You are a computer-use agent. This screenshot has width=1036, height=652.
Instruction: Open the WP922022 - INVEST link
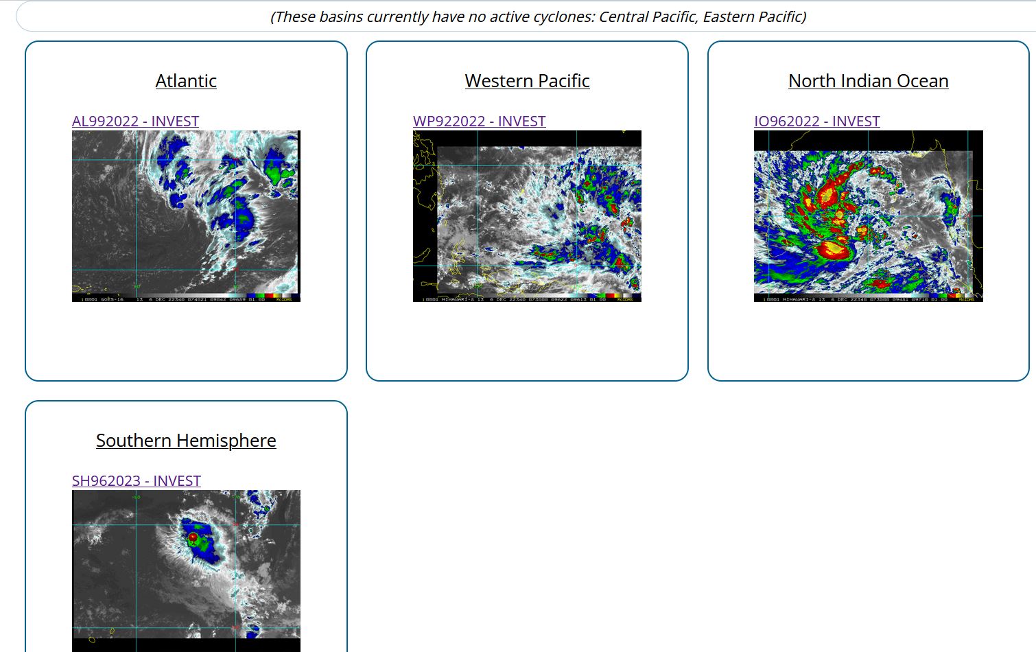479,121
